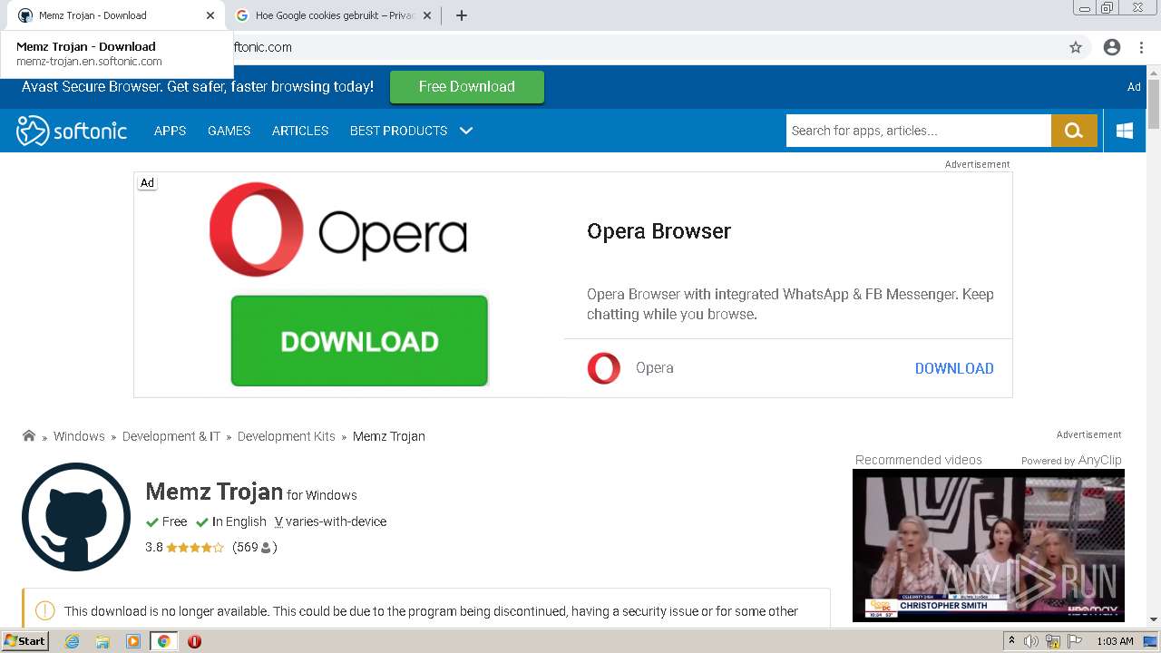Open the Chrome profile avatar
The height and width of the screenshot is (653, 1161).
pyautogui.click(x=1112, y=47)
